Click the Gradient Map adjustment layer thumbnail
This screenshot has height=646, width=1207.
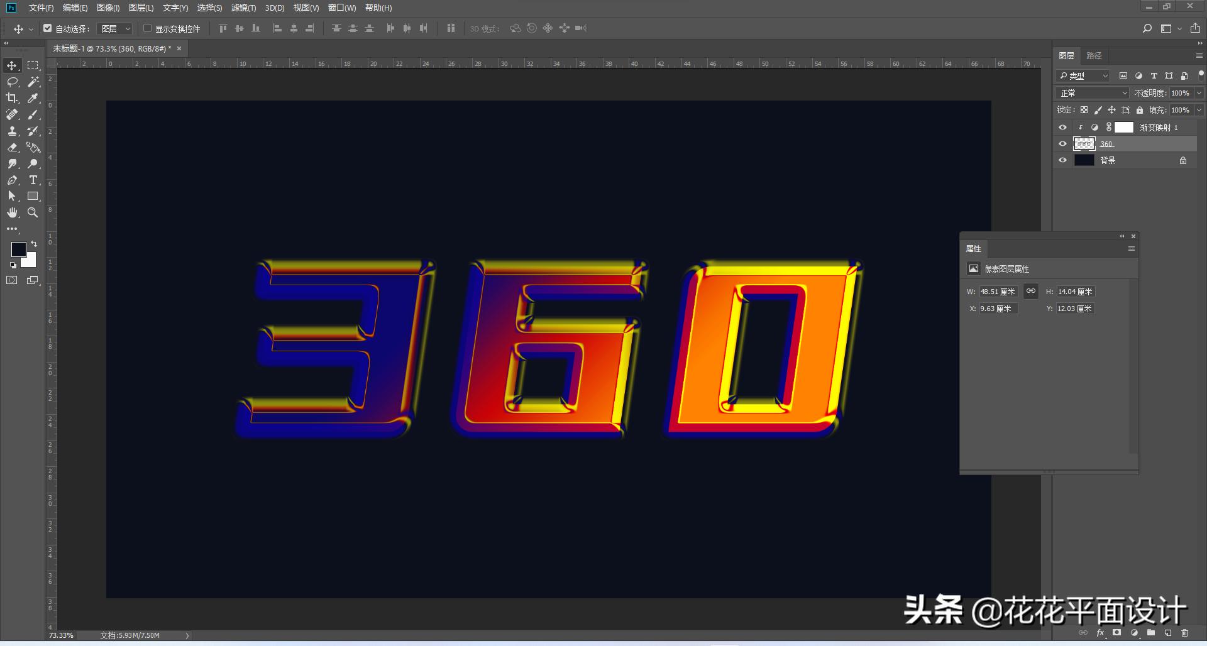click(x=1094, y=127)
